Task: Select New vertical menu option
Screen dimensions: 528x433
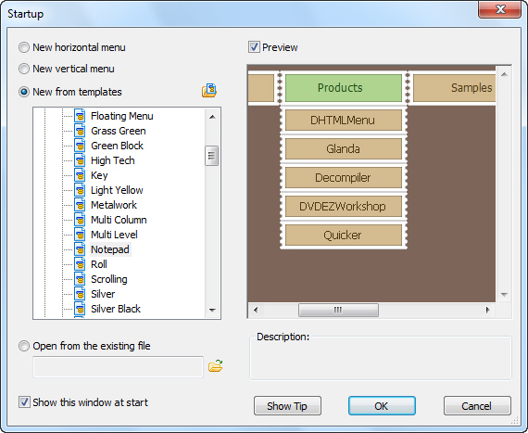Action: [x=24, y=69]
